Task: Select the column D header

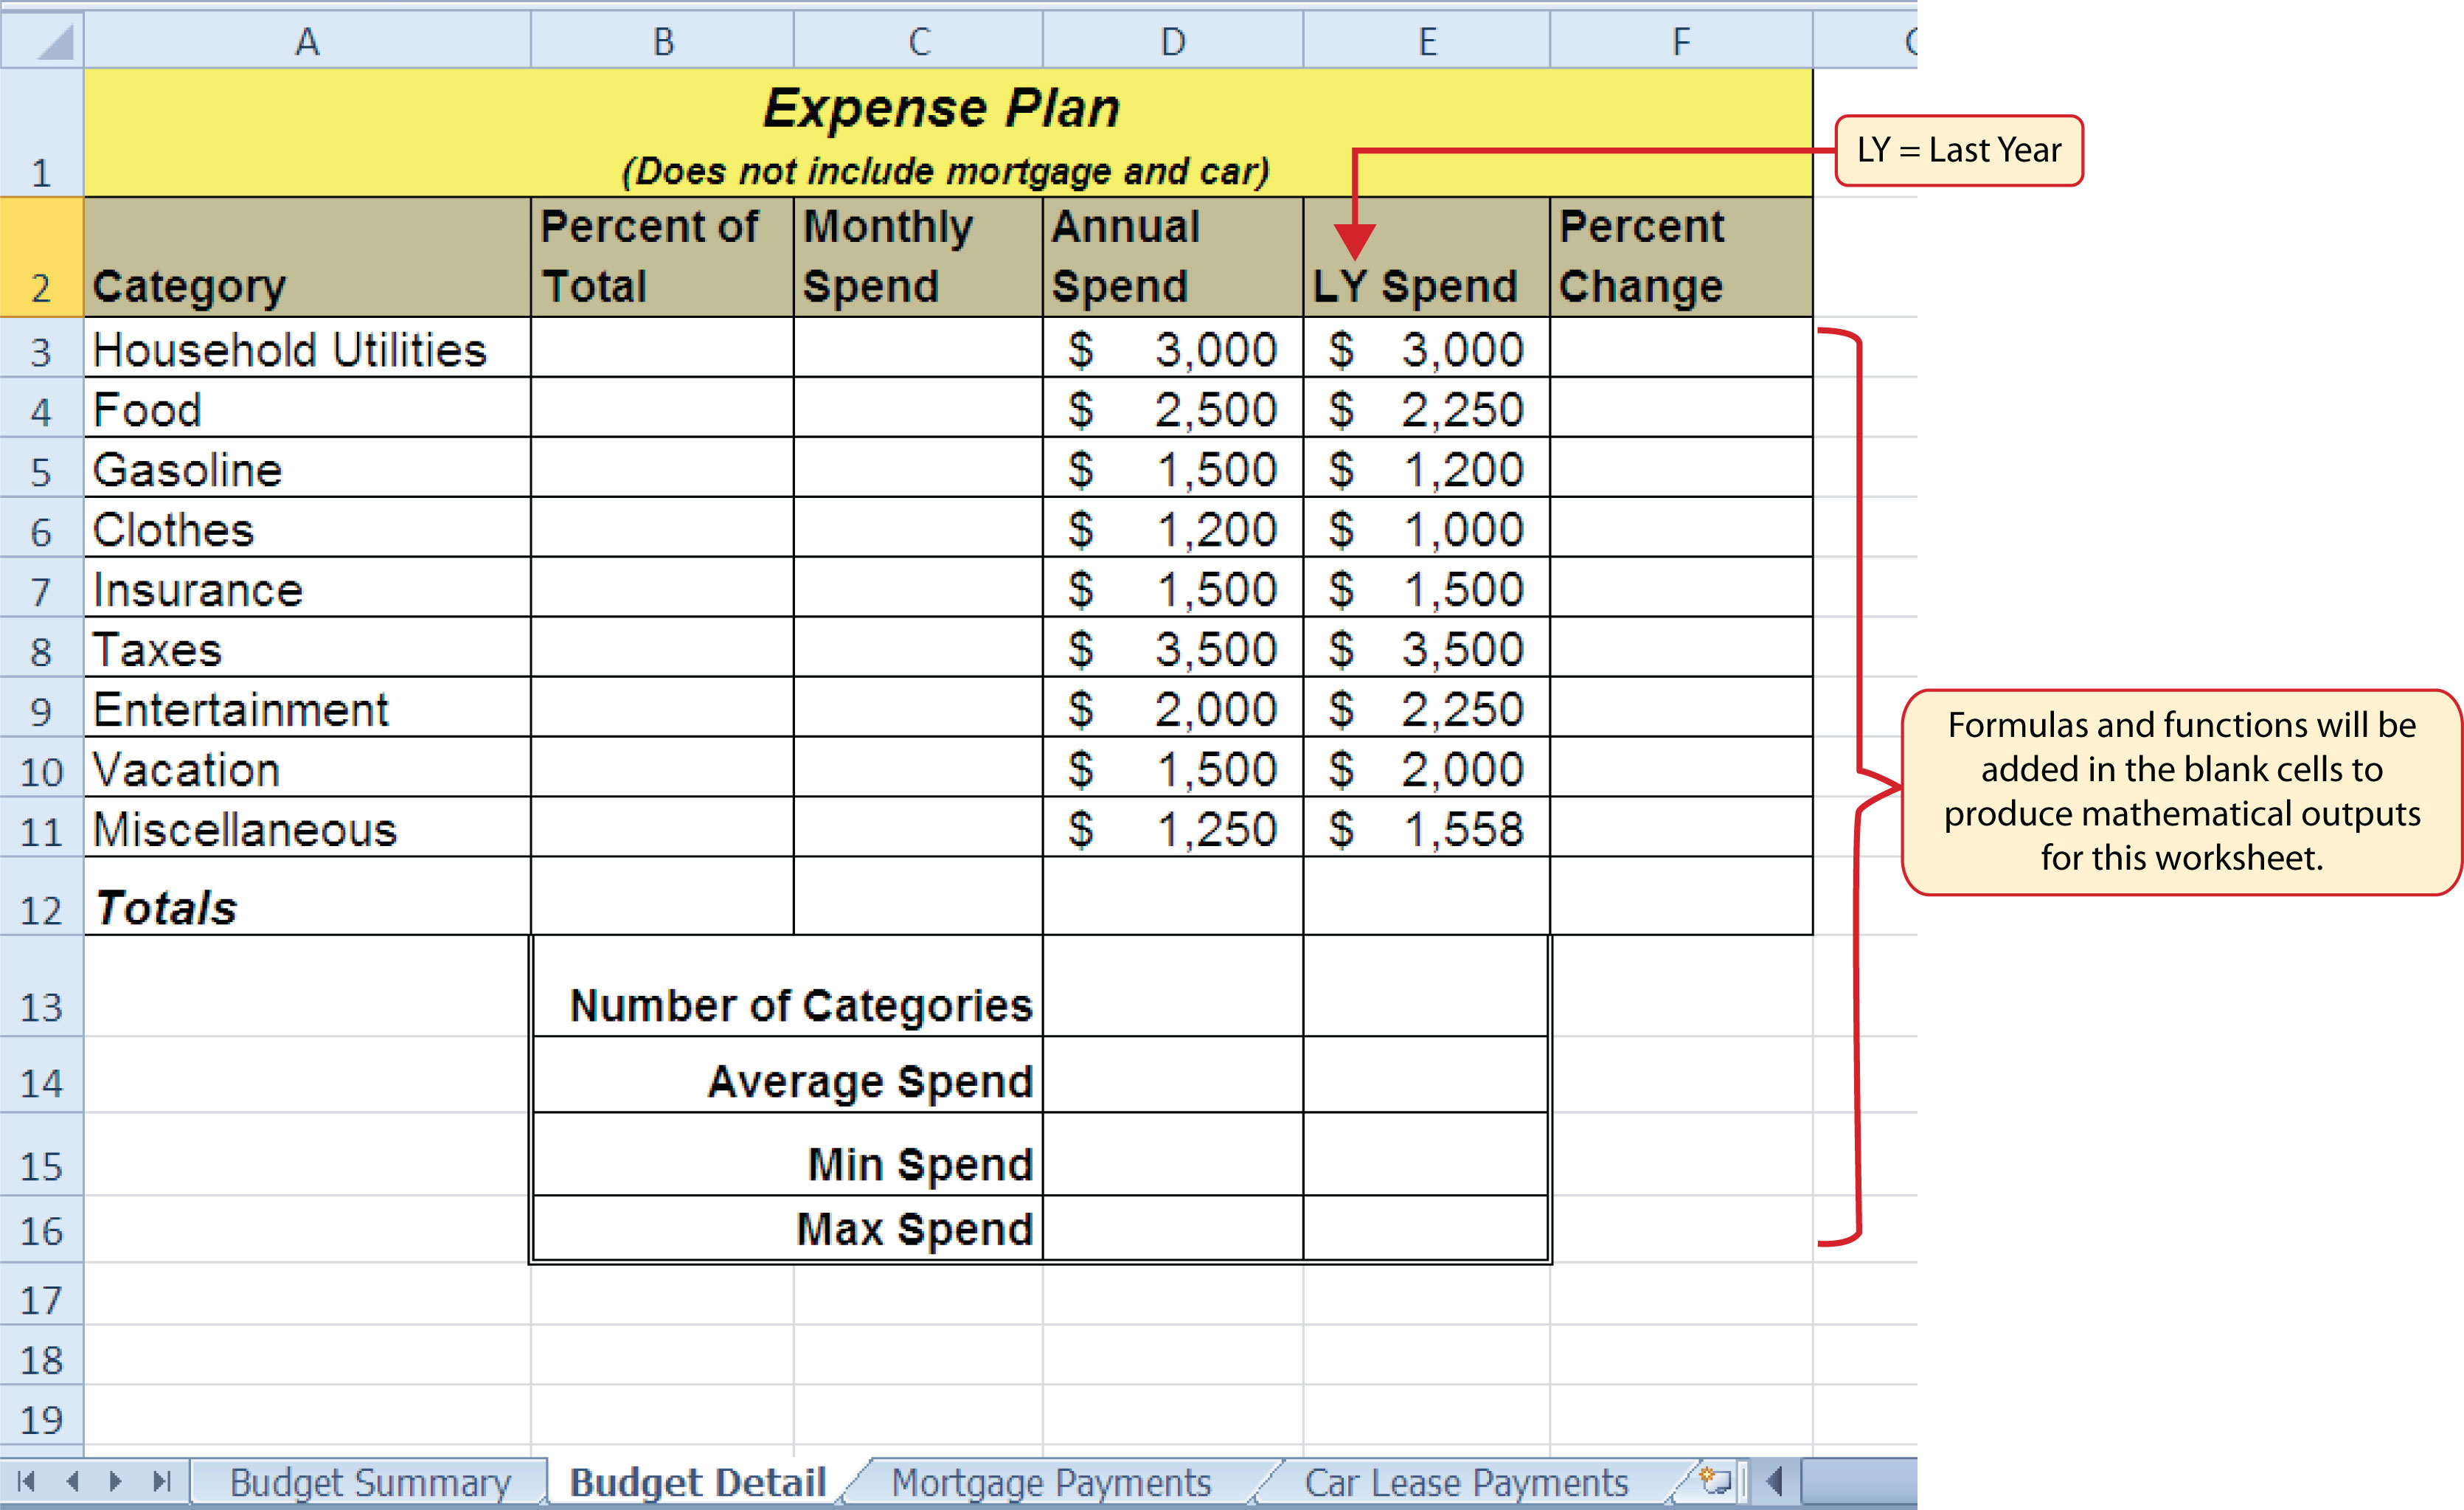Action: pos(1173,40)
